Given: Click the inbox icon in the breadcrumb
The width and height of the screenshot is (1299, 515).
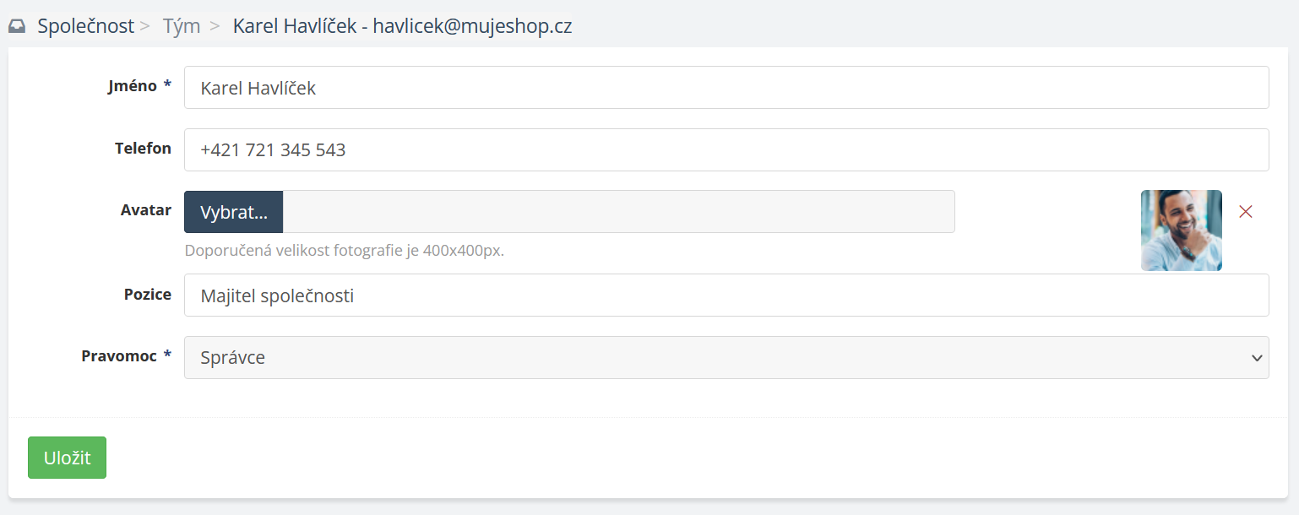Looking at the screenshot, I should pos(17,26).
